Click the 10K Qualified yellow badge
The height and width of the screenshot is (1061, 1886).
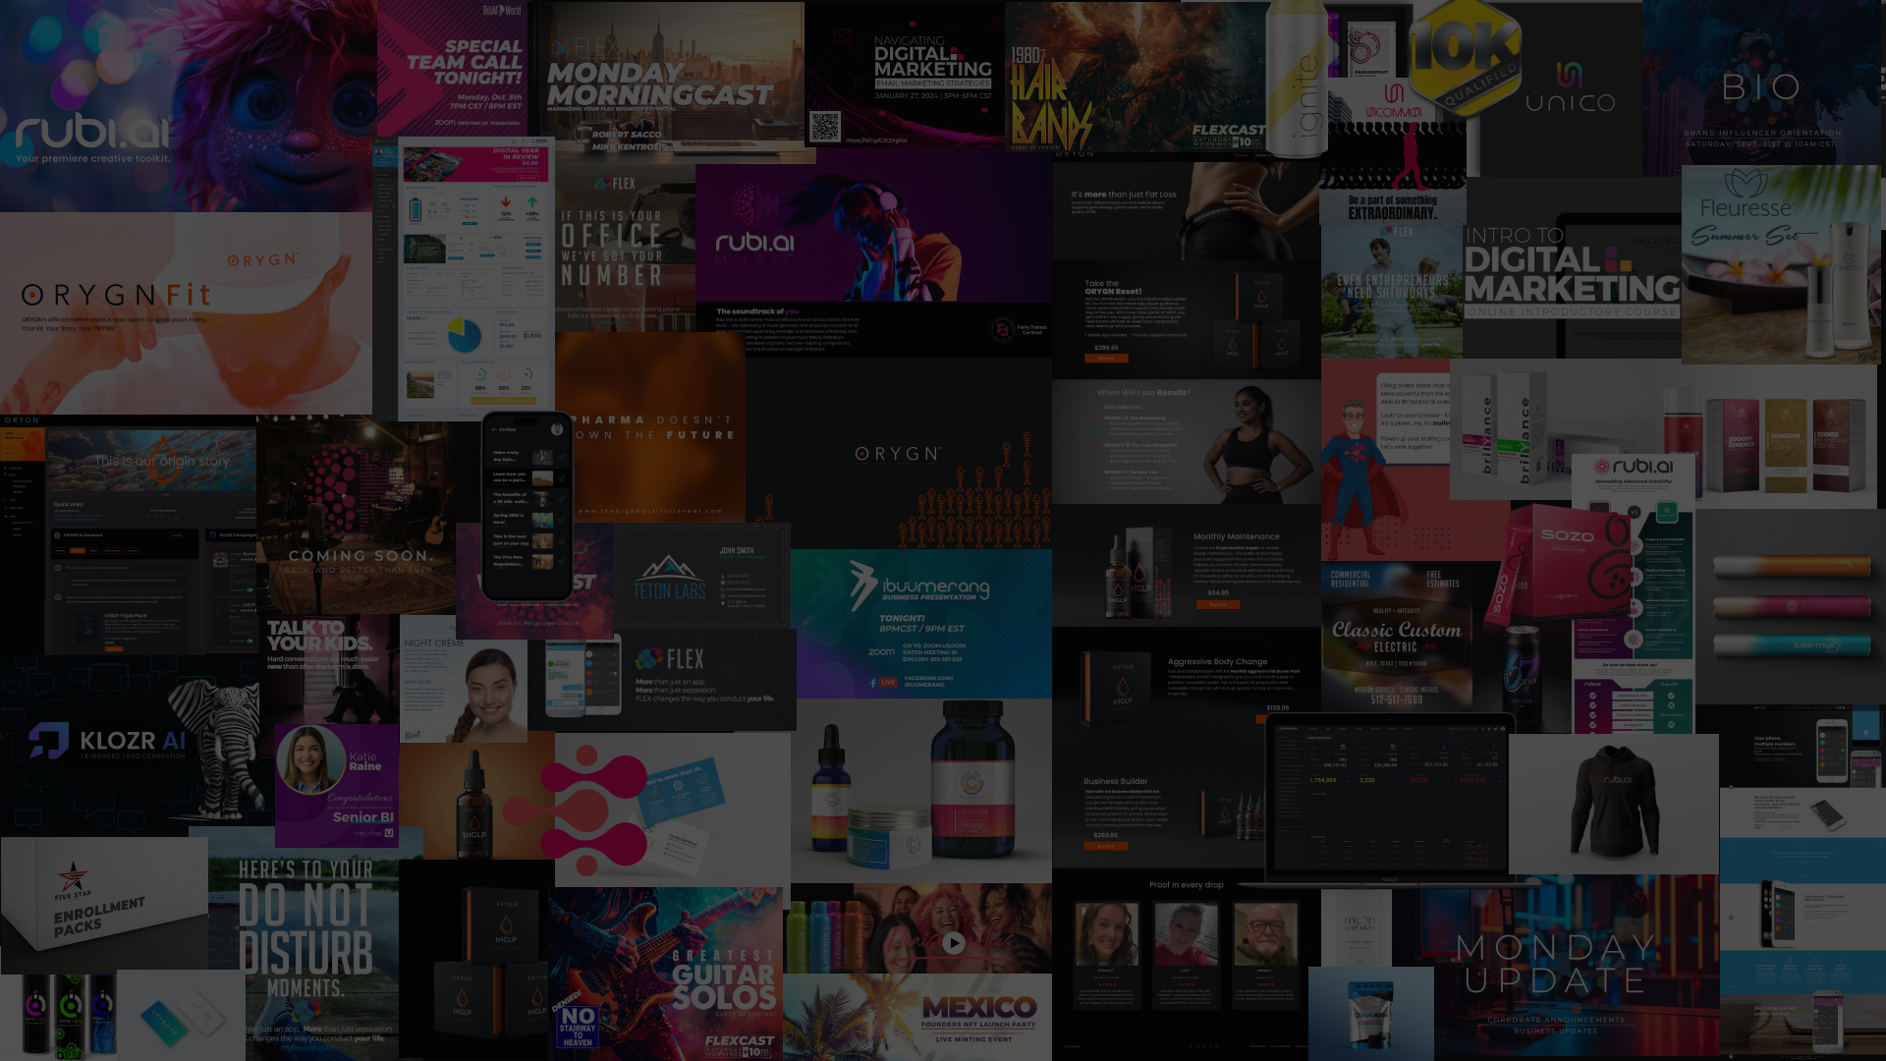coord(1465,57)
